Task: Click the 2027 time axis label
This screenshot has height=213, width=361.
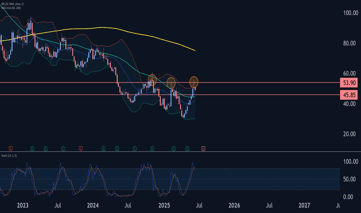Action: pyautogui.click(x=304, y=205)
